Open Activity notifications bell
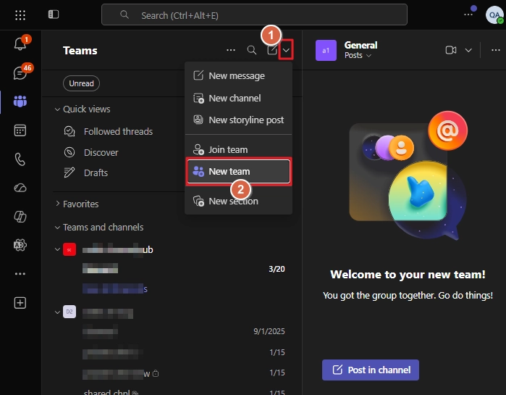The image size is (506, 395). tap(20, 43)
